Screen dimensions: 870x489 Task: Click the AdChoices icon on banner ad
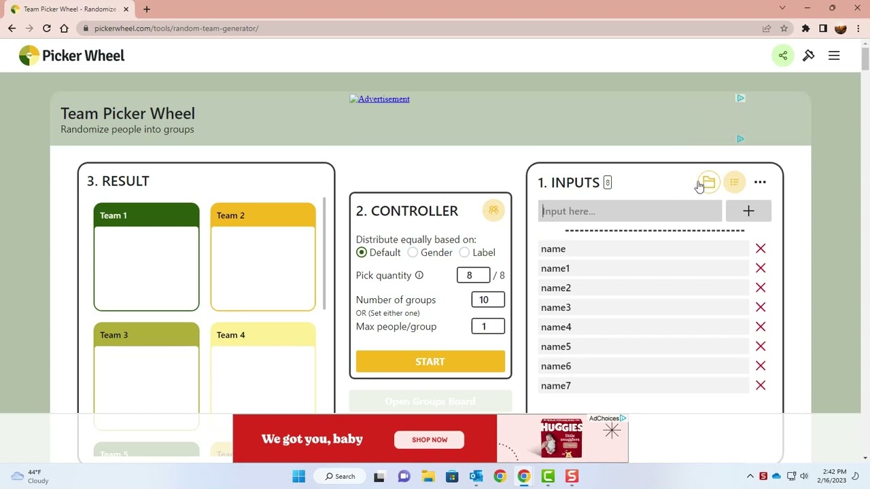click(x=623, y=418)
